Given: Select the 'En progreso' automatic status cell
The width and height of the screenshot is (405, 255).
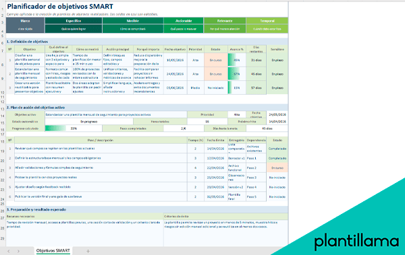Looking at the screenshot, I should pyautogui.click(x=89, y=122).
